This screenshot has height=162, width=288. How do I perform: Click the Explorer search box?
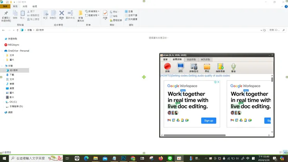(277, 30)
